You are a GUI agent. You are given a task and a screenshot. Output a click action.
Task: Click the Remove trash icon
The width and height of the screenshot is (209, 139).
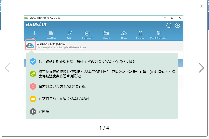140,33
